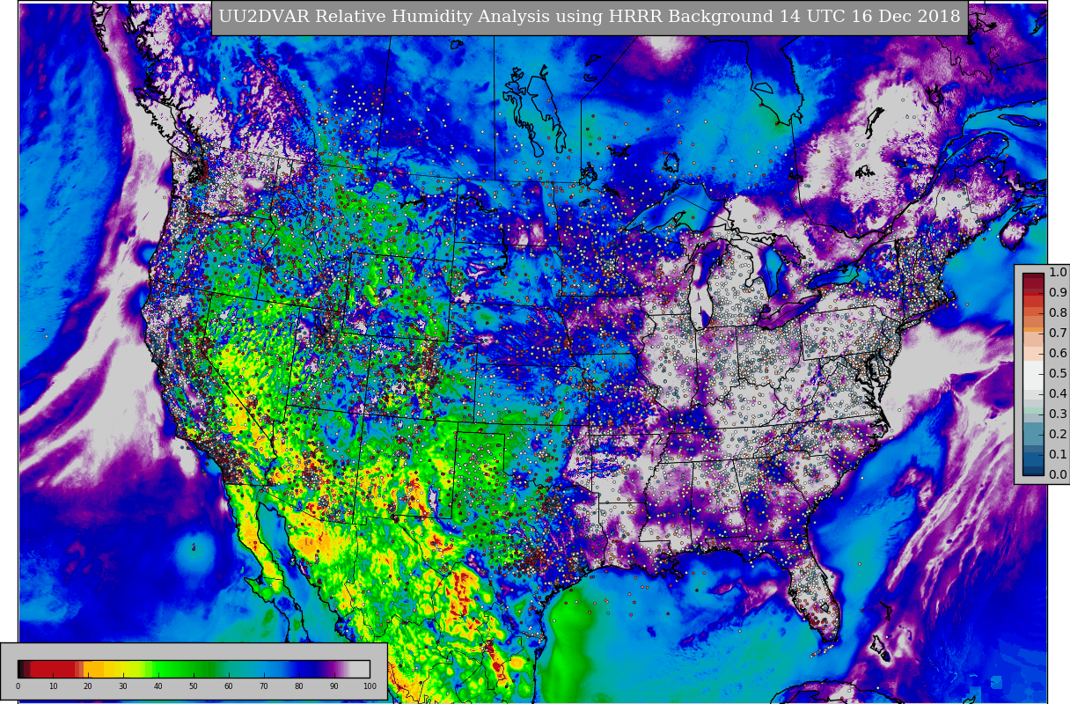This screenshot has width=1070, height=704.
Task: Click the 0.3 label on vertical colorbar
Action: [1058, 414]
